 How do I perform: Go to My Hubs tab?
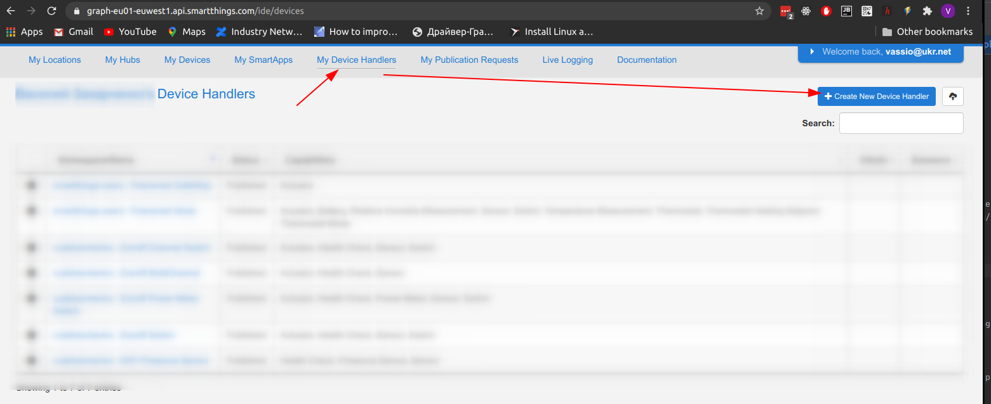(123, 60)
